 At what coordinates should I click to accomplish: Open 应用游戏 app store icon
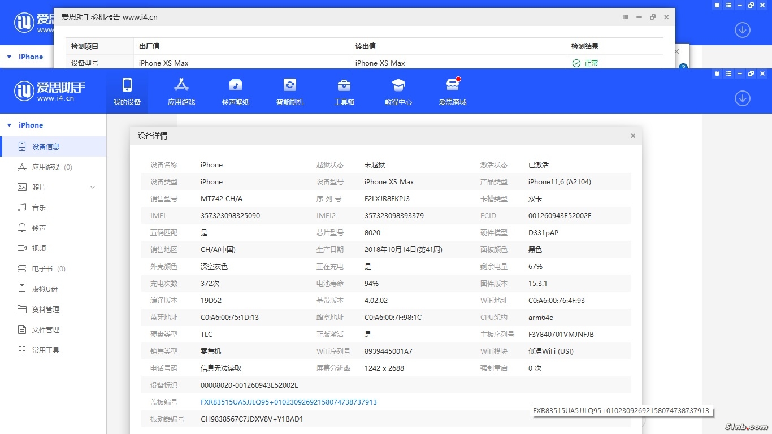pos(181,86)
